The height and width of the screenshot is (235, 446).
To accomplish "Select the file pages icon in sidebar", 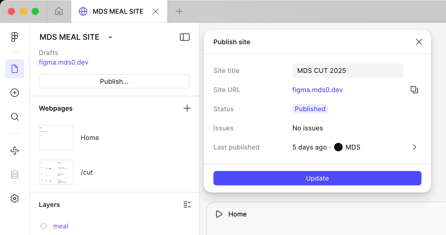I will tap(15, 69).
